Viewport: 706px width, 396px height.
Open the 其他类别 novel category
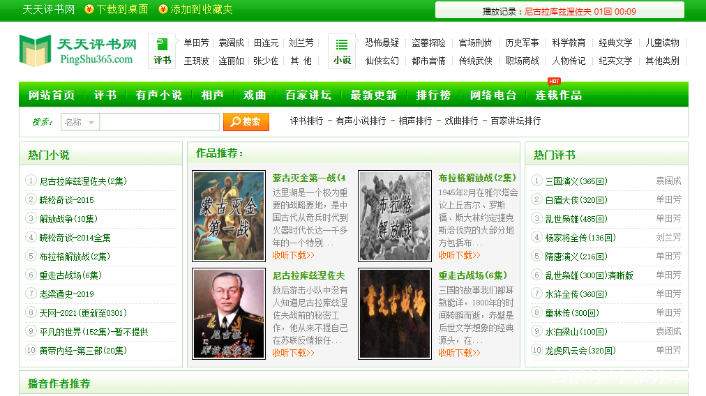coord(662,61)
